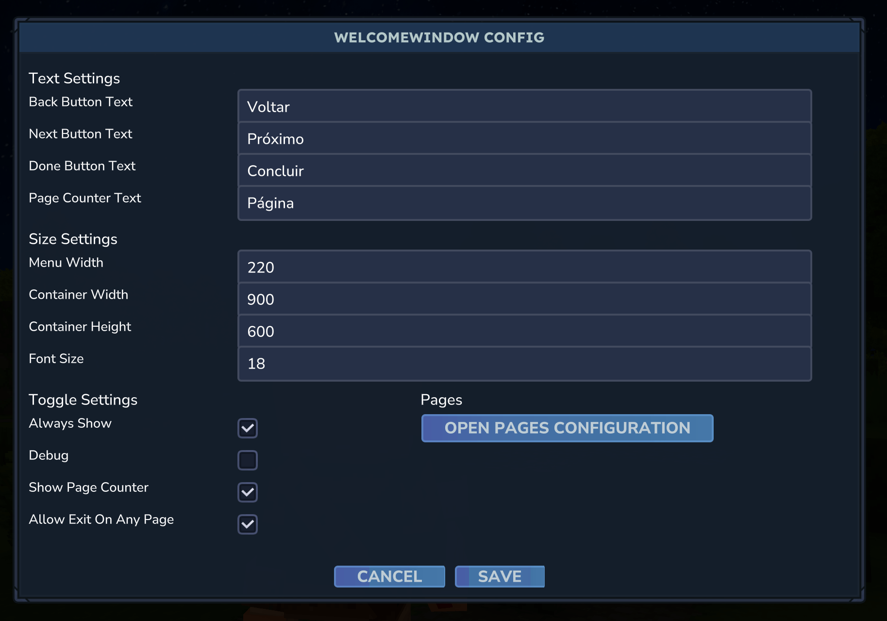This screenshot has height=621, width=887.
Task: Click the Size Settings section header
Action: pyautogui.click(x=73, y=239)
